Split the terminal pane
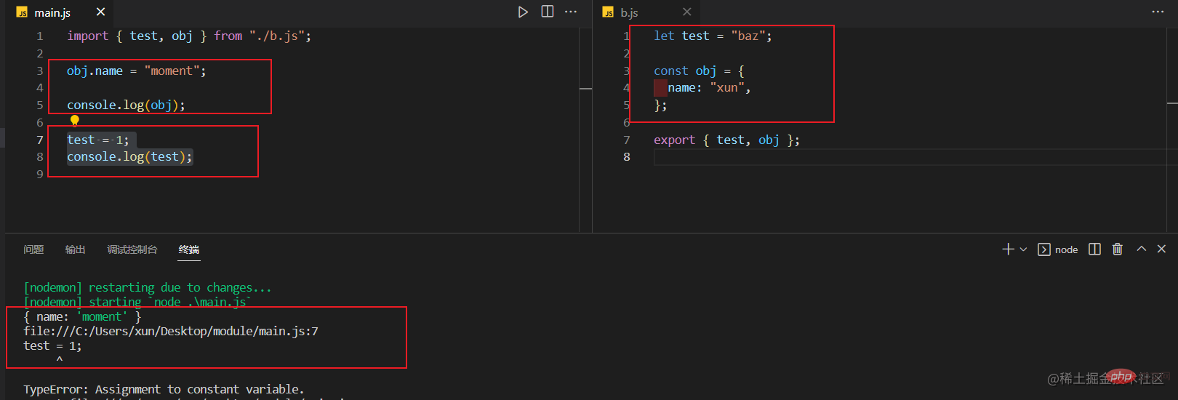Image resolution: width=1178 pixels, height=400 pixels. click(1094, 249)
